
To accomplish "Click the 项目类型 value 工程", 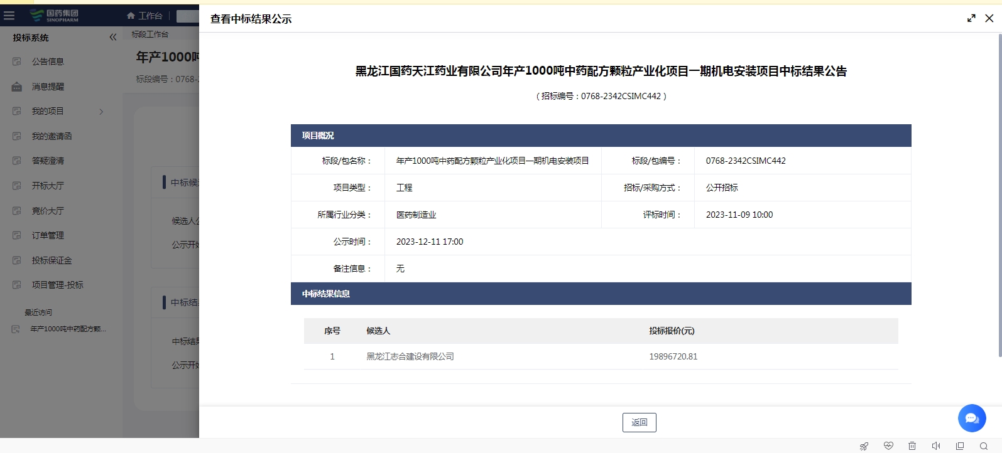I will 404,188.
